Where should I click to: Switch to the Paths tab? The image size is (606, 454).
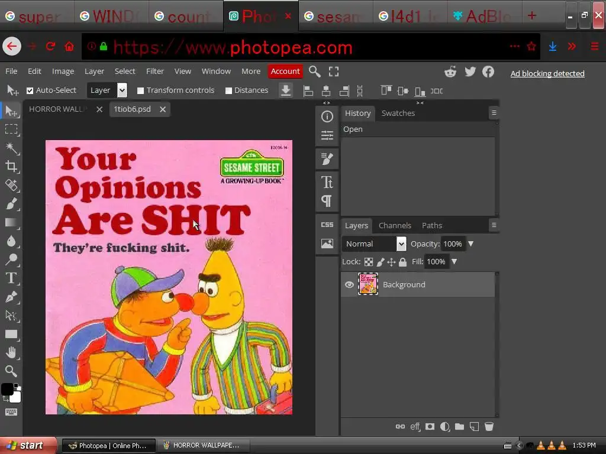(x=432, y=225)
